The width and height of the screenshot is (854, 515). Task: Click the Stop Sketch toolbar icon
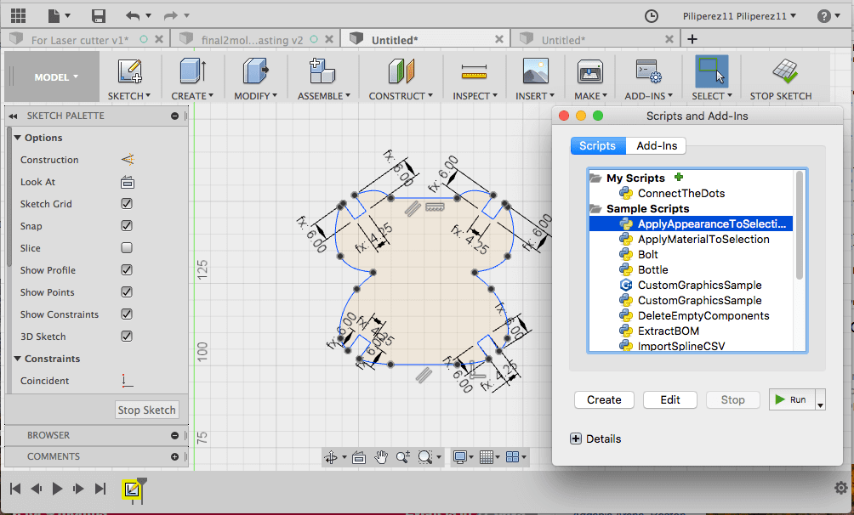pos(783,71)
